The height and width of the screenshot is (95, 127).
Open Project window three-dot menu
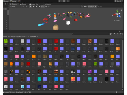pyautogui.click(x=122, y=31)
